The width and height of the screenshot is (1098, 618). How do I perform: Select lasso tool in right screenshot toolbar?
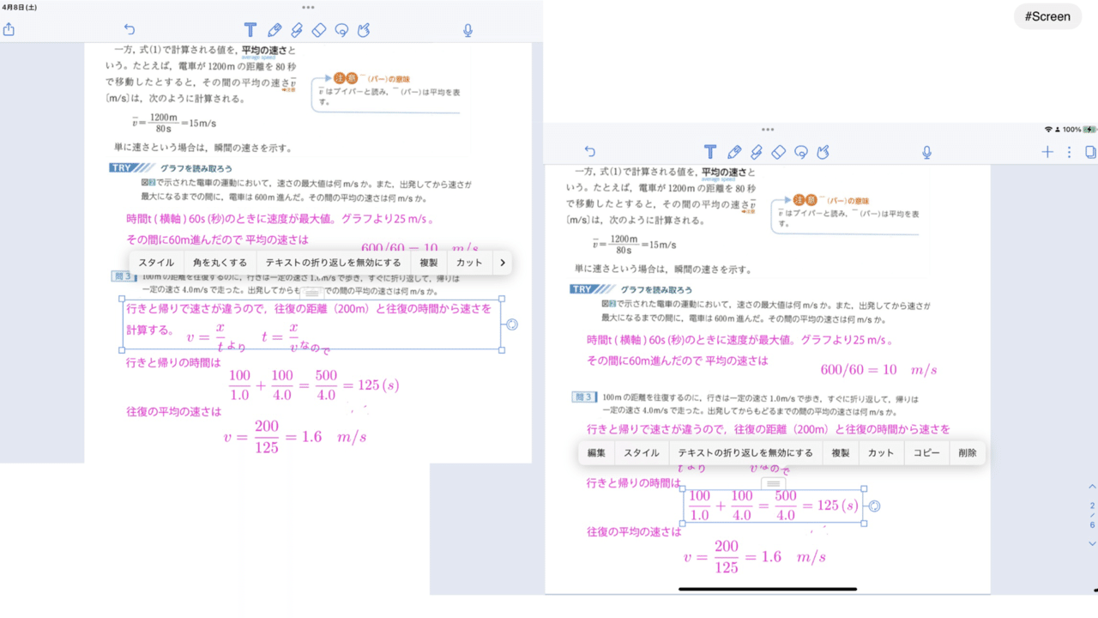click(801, 152)
